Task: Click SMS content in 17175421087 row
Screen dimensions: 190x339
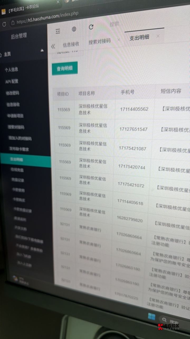Action: [174, 150]
